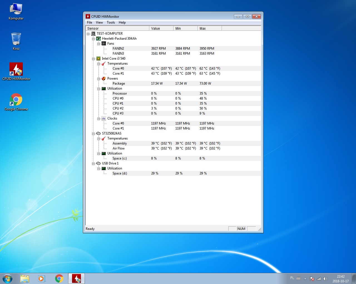Click the HWMonitor title bar app icon
Image resolution: width=356 pixels, height=284 pixels.
88,16
